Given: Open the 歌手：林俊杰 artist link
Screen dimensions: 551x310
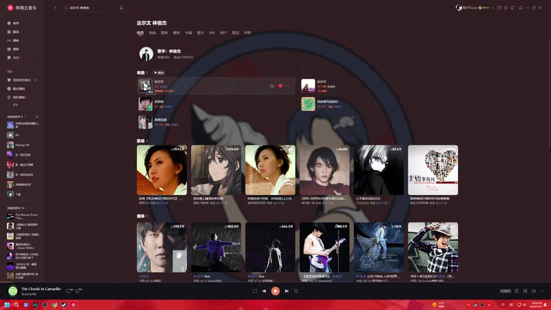Looking at the screenshot, I should click(169, 51).
